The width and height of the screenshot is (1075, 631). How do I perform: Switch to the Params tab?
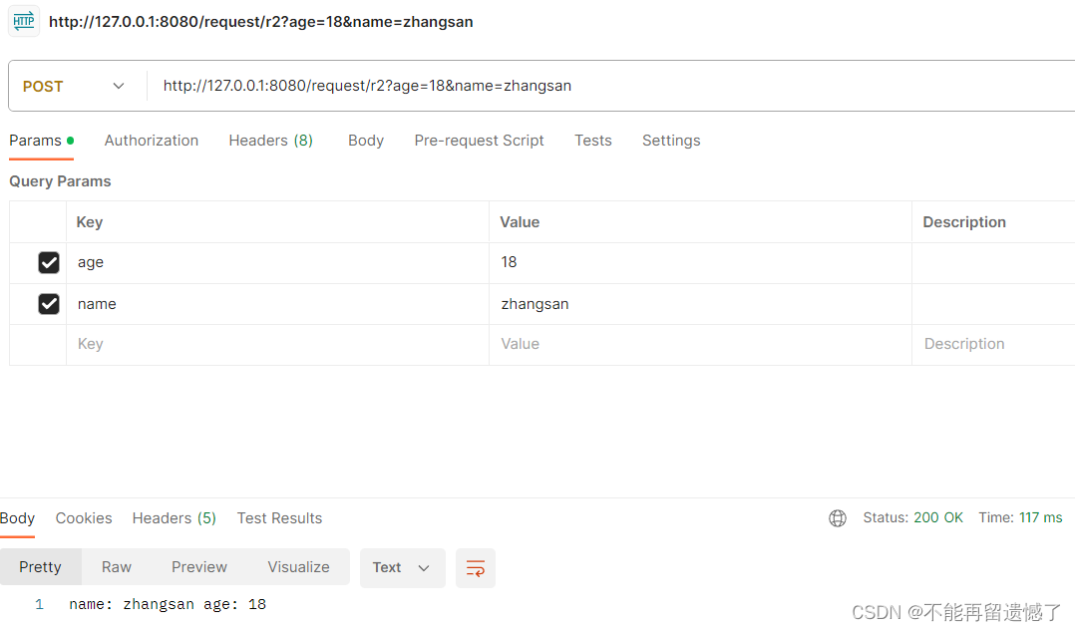pyautogui.click(x=41, y=141)
